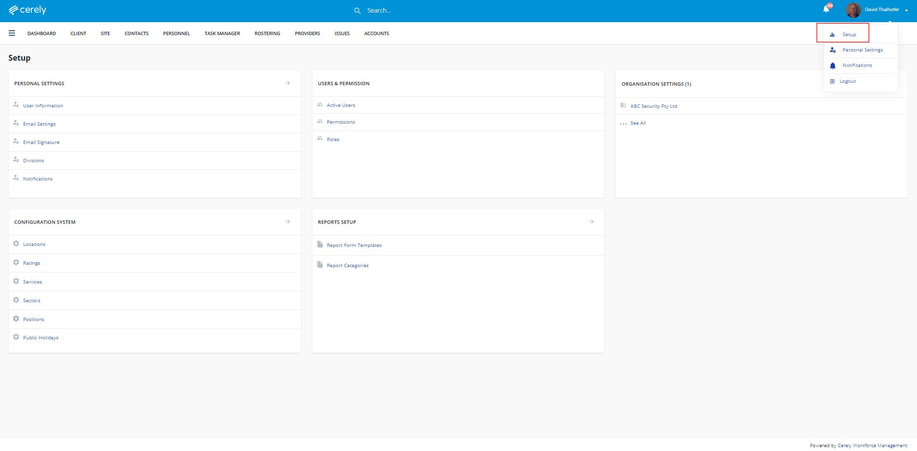Click the ABC Security building icon
Image resolution: width=917 pixels, height=451 pixels.
623,105
